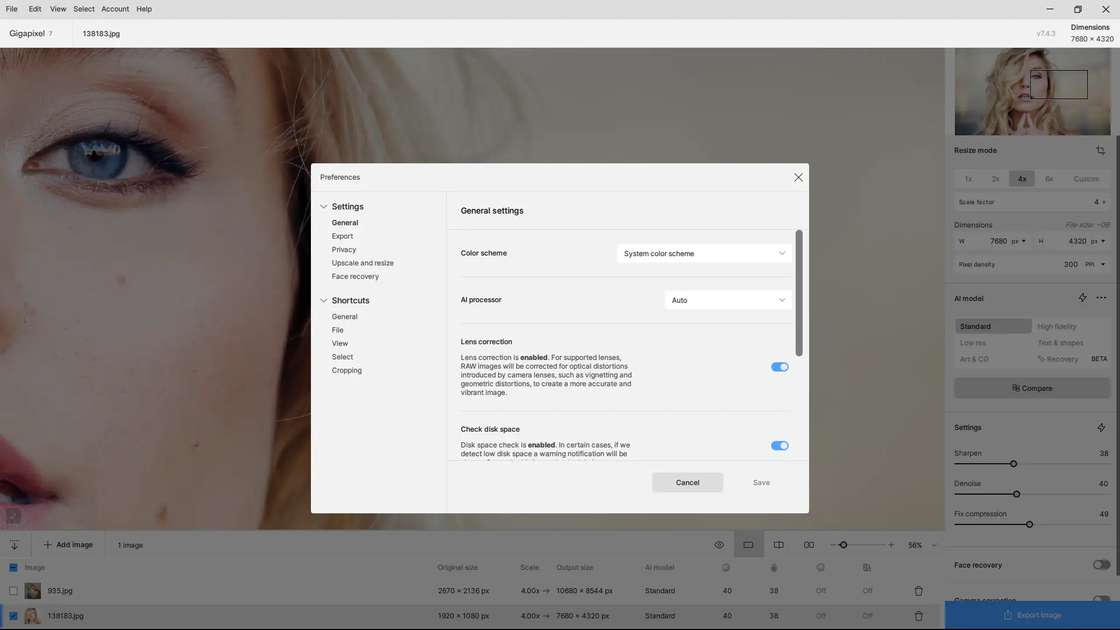
Task: Collapse the Shortcuts tree section
Action: (324, 300)
